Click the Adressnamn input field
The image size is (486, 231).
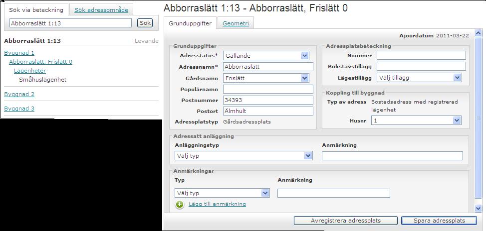coord(268,67)
